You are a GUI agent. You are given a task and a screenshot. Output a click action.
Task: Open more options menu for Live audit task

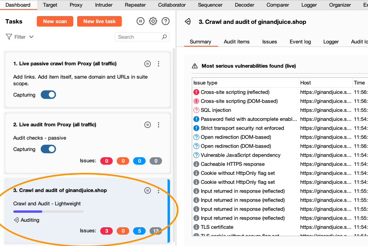pyautogui.click(x=159, y=125)
